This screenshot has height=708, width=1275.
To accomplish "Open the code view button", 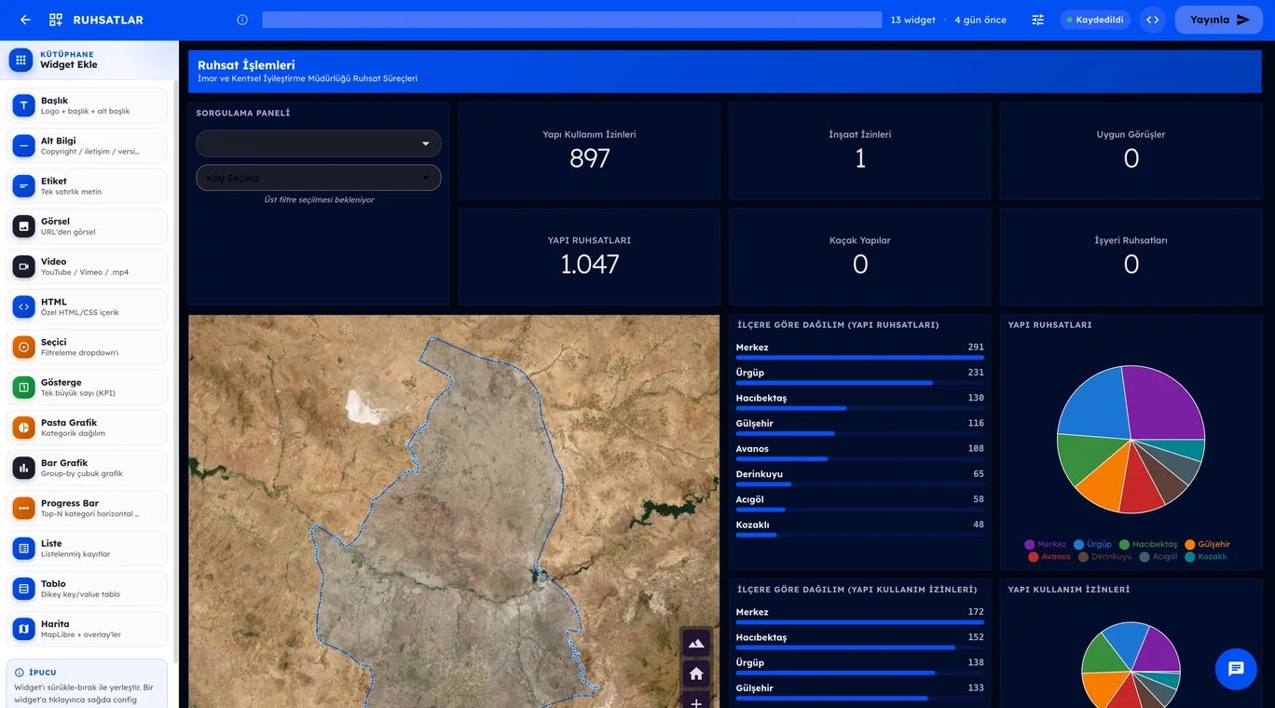I will (x=1153, y=20).
